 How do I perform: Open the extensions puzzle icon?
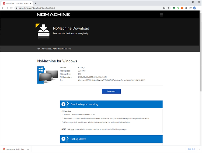[186, 8]
